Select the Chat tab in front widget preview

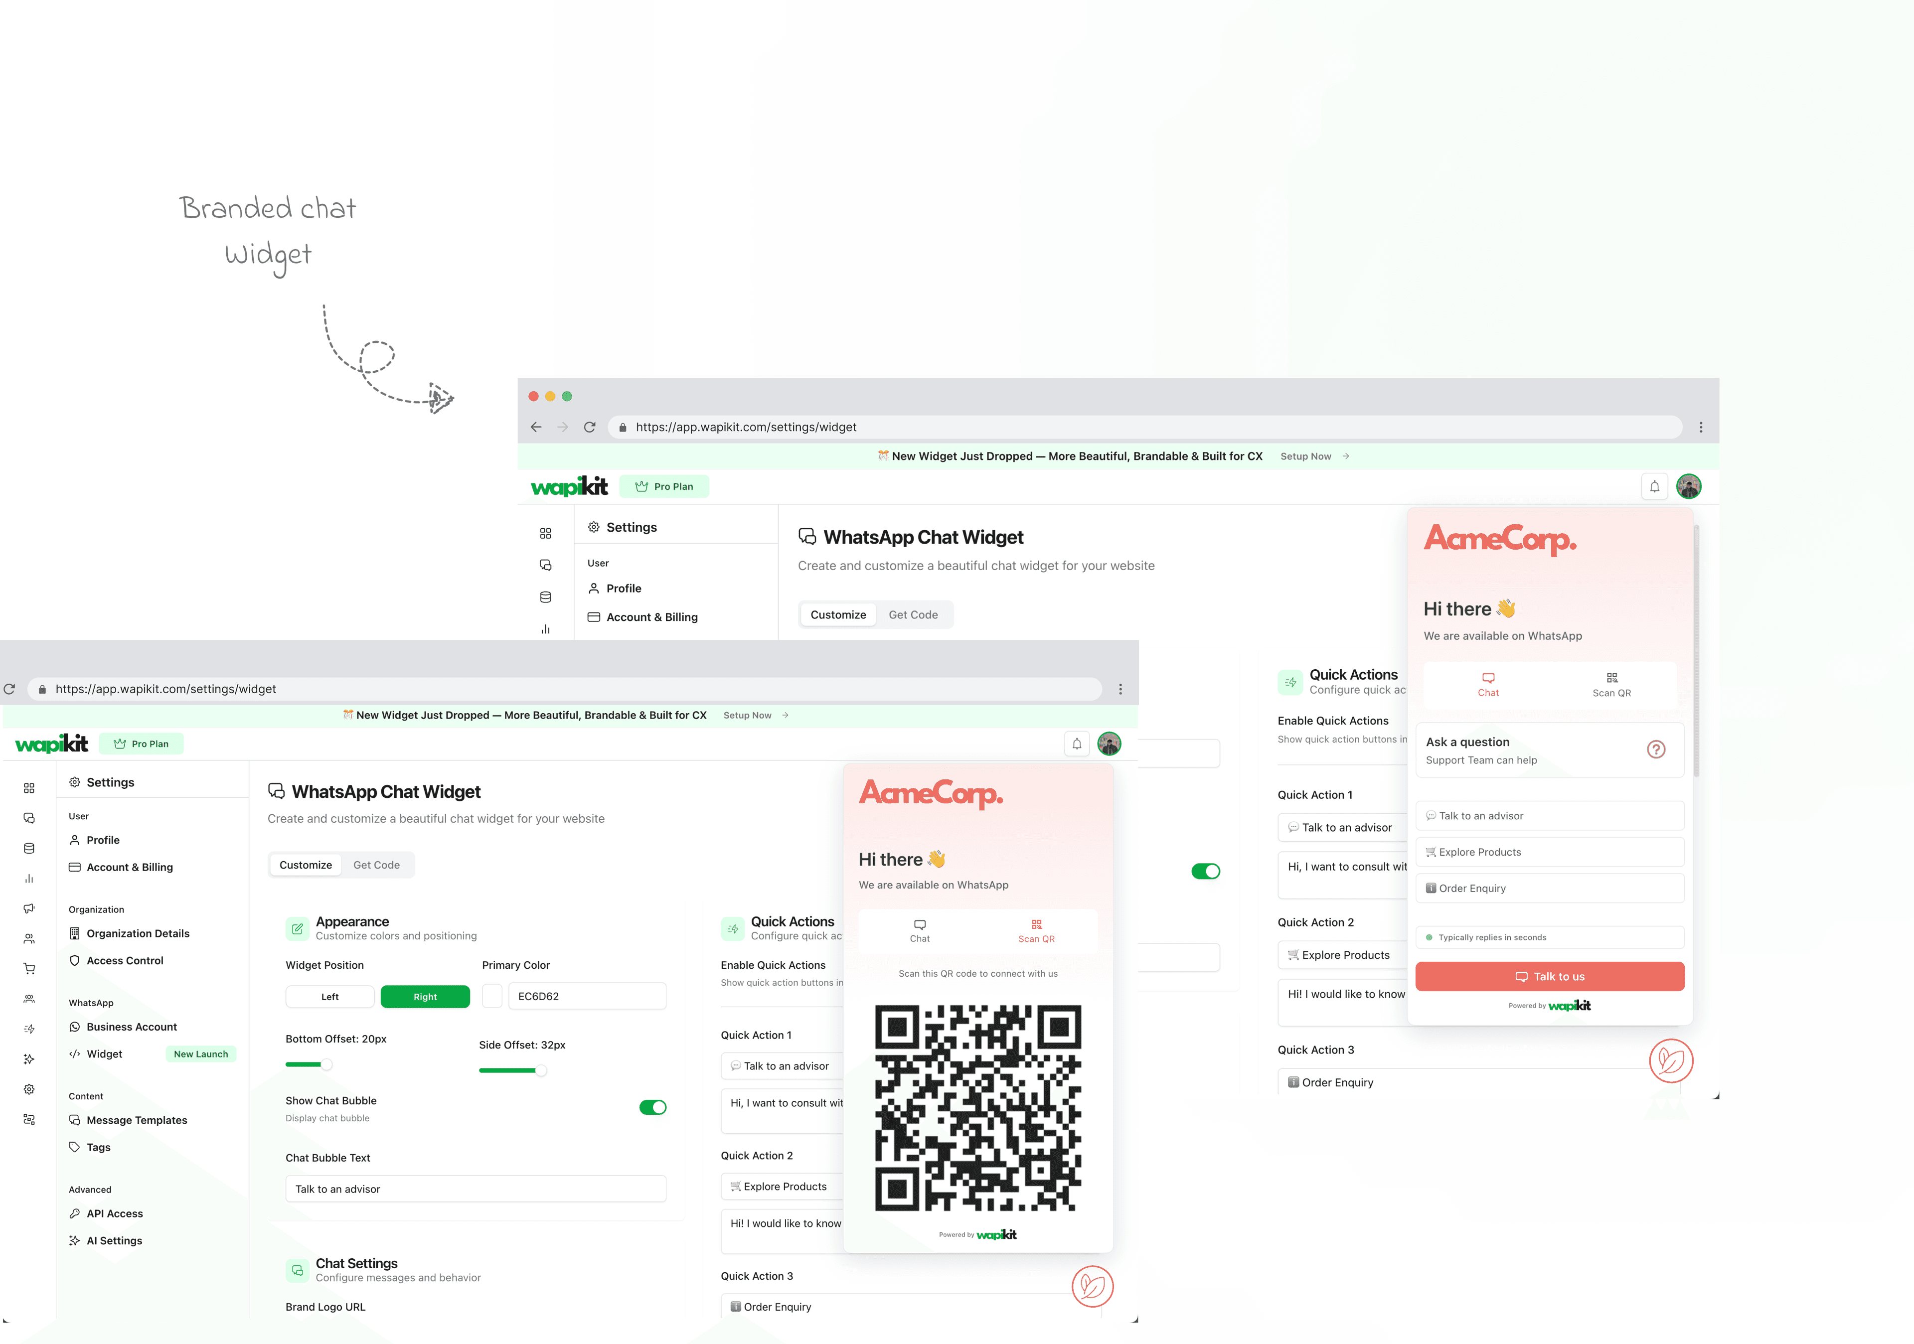(x=920, y=931)
